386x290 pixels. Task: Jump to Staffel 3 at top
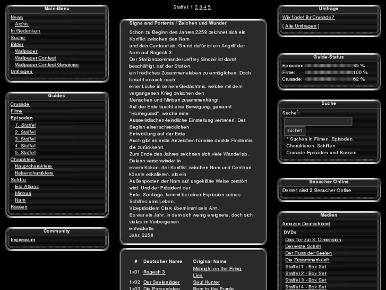click(201, 7)
